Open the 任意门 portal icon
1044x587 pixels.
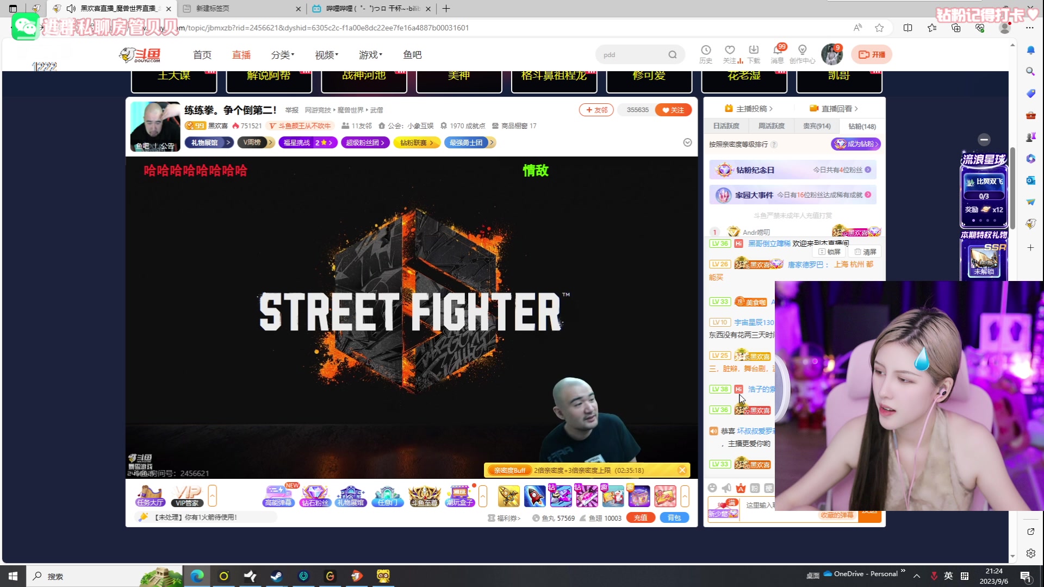point(387,496)
